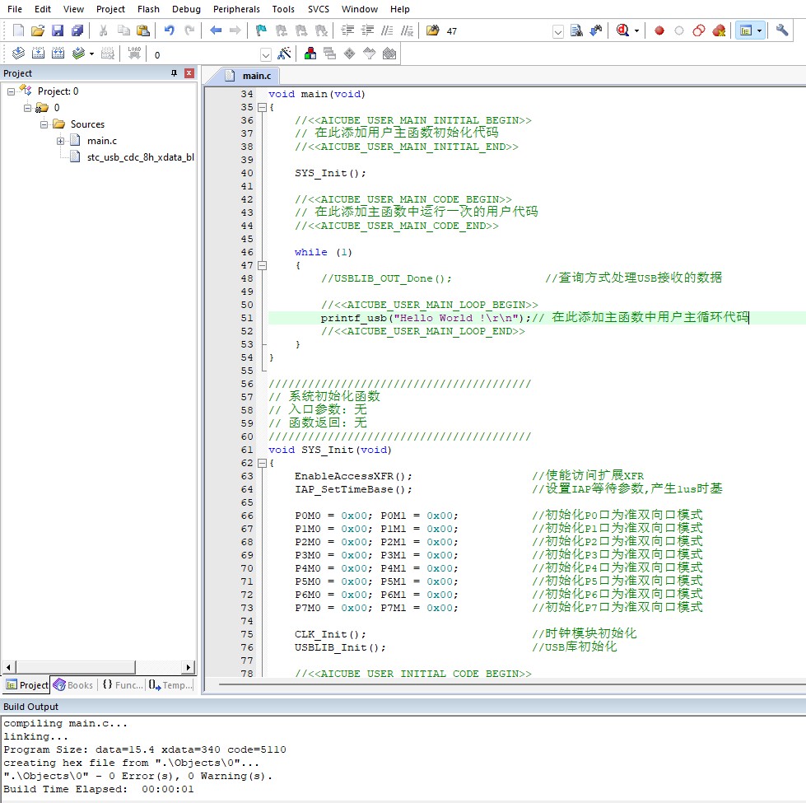Unindent the selected text
The image size is (806, 803).
click(x=367, y=30)
